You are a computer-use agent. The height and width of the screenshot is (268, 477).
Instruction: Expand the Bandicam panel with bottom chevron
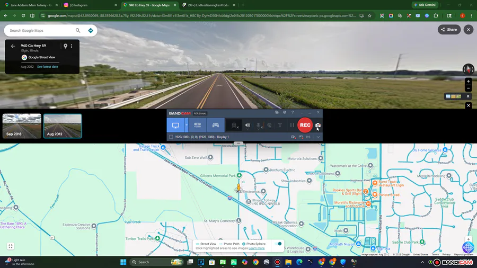click(318, 137)
